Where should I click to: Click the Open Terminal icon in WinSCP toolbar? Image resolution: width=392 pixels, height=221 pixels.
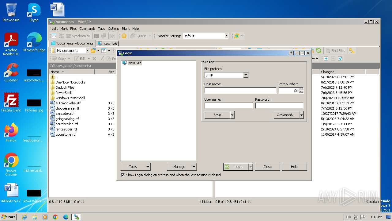[x=97, y=36]
